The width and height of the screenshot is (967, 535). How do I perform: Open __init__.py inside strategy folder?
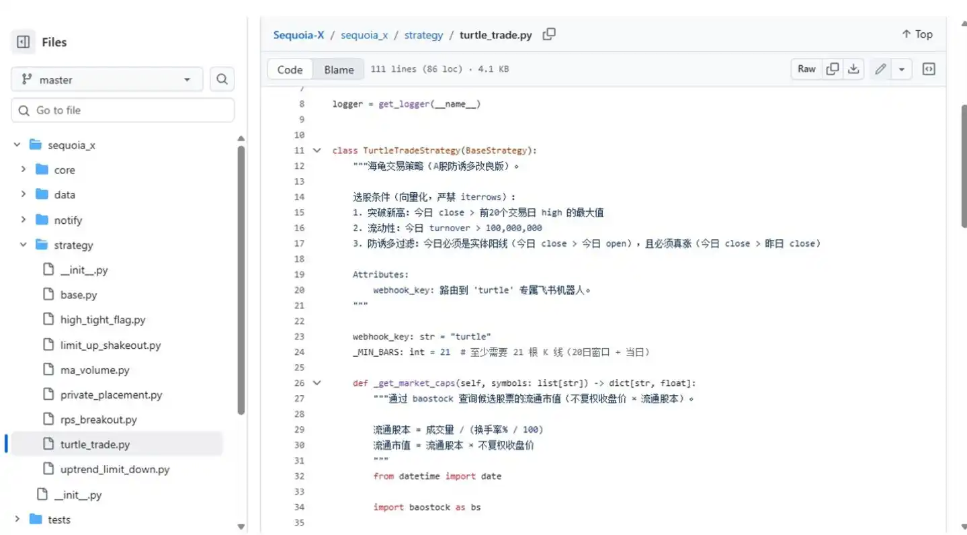coord(84,270)
